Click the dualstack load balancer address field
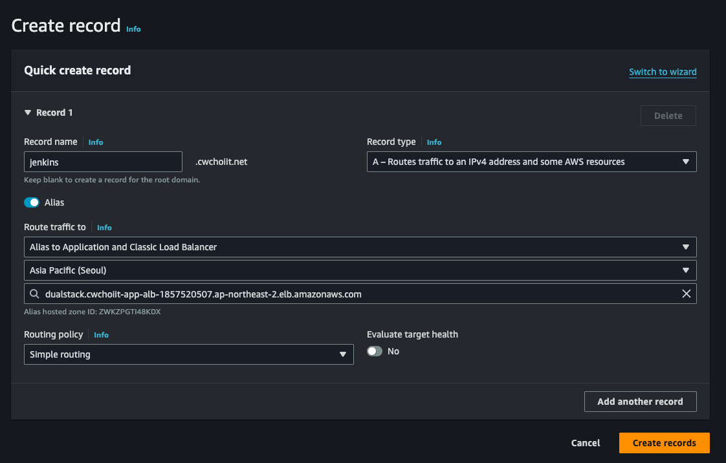The image size is (726, 463). point(360,294)
